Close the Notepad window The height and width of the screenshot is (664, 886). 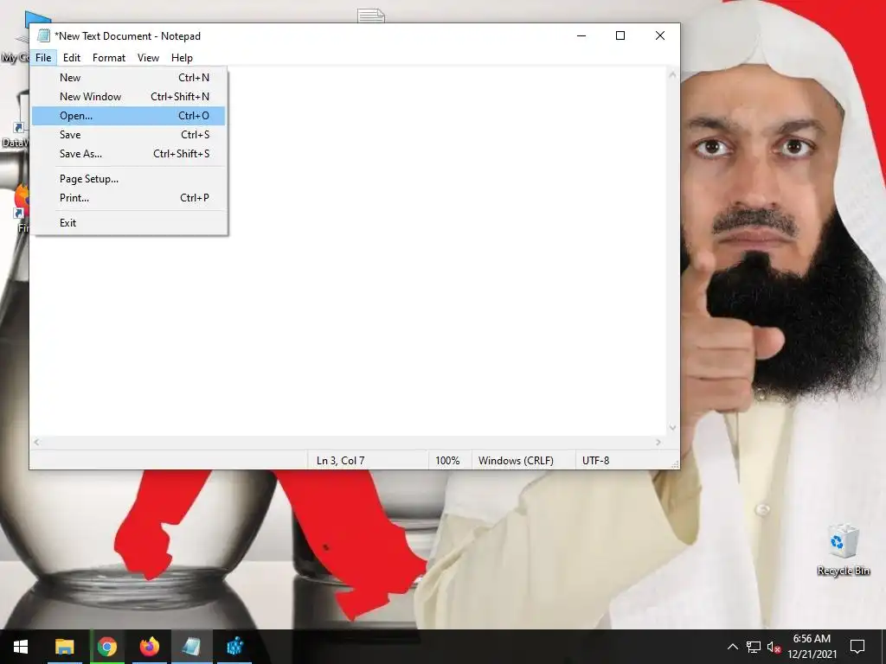(660, 35)
